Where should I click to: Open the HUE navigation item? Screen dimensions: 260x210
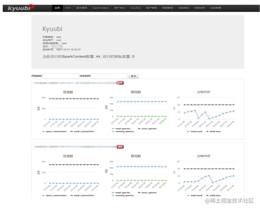click(x=68, y=8)
